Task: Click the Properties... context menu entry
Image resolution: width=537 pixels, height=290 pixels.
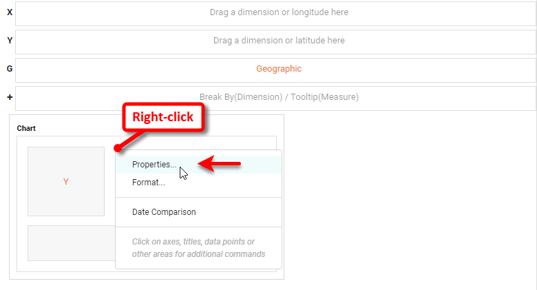Action: (x=154, y=165)
